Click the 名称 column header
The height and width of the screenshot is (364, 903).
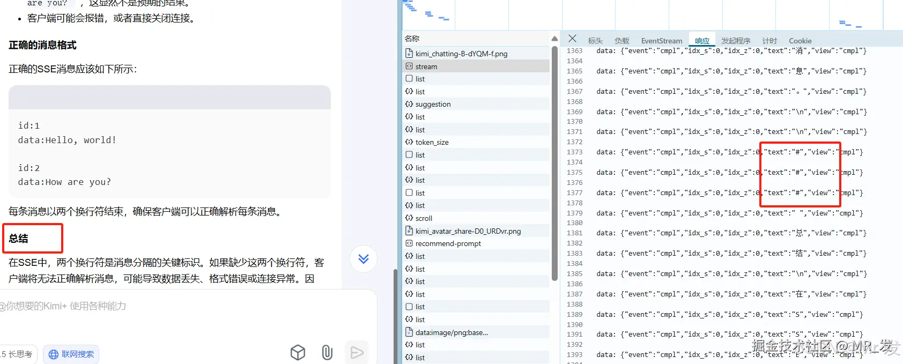tap(476, 39)
